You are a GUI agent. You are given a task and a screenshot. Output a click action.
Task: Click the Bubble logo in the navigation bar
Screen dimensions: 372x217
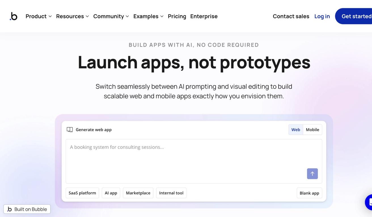14,16
